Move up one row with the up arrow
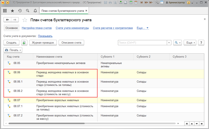The width and height of the screenshot is (209, 129). click(192, 124)
